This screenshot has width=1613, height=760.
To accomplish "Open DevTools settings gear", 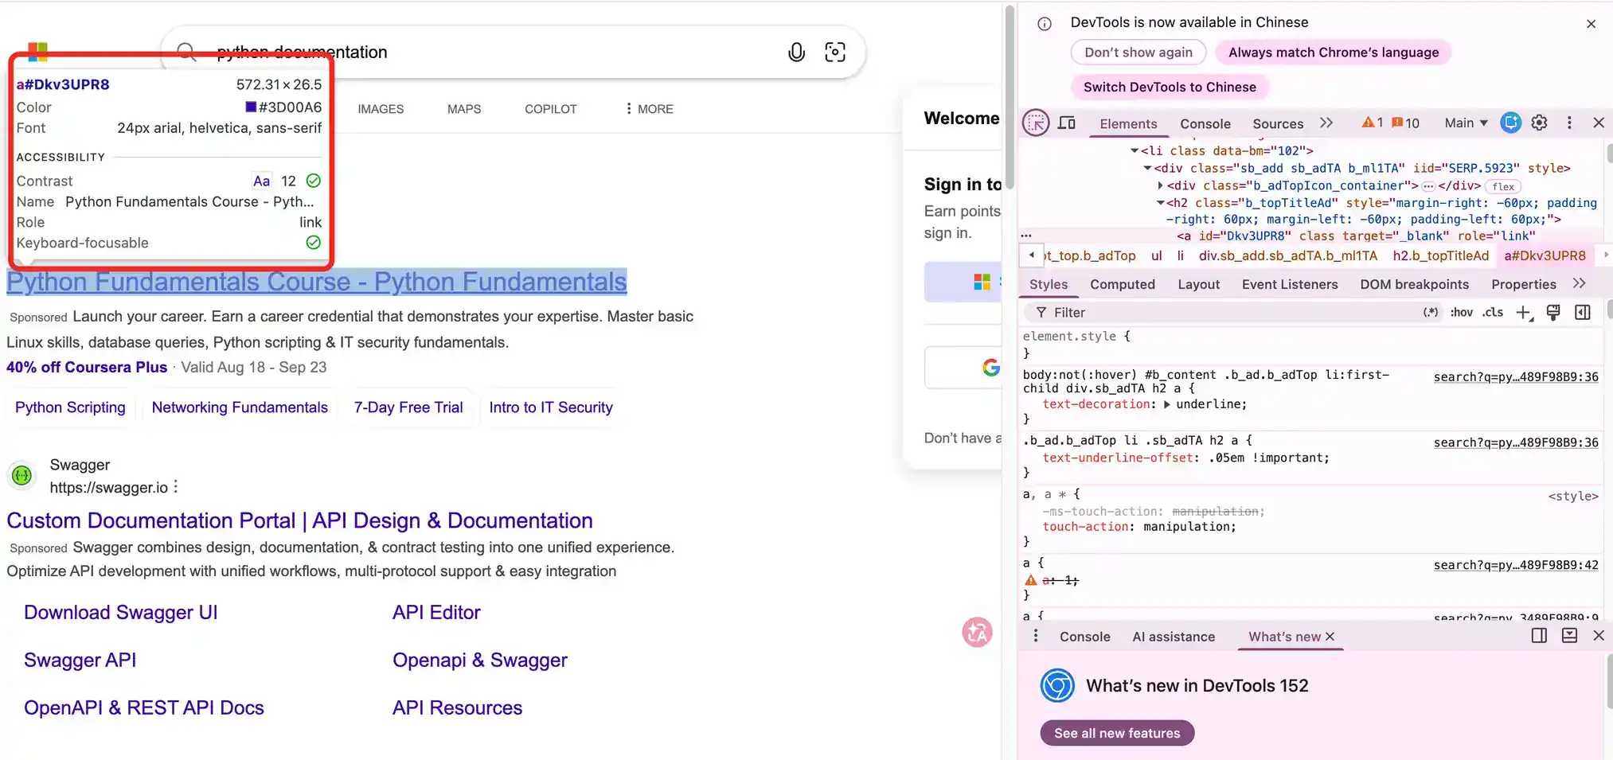I will 1540,123.
